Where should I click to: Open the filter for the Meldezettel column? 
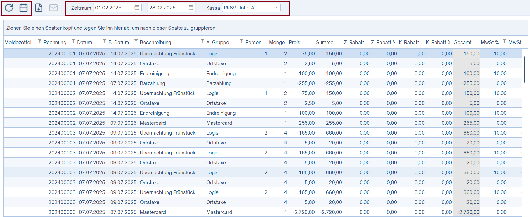tap(40, 41)
